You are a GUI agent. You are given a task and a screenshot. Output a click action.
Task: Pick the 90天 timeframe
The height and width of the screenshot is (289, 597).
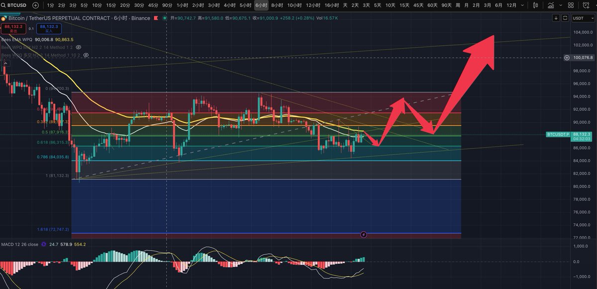click(x=446, y=5)
